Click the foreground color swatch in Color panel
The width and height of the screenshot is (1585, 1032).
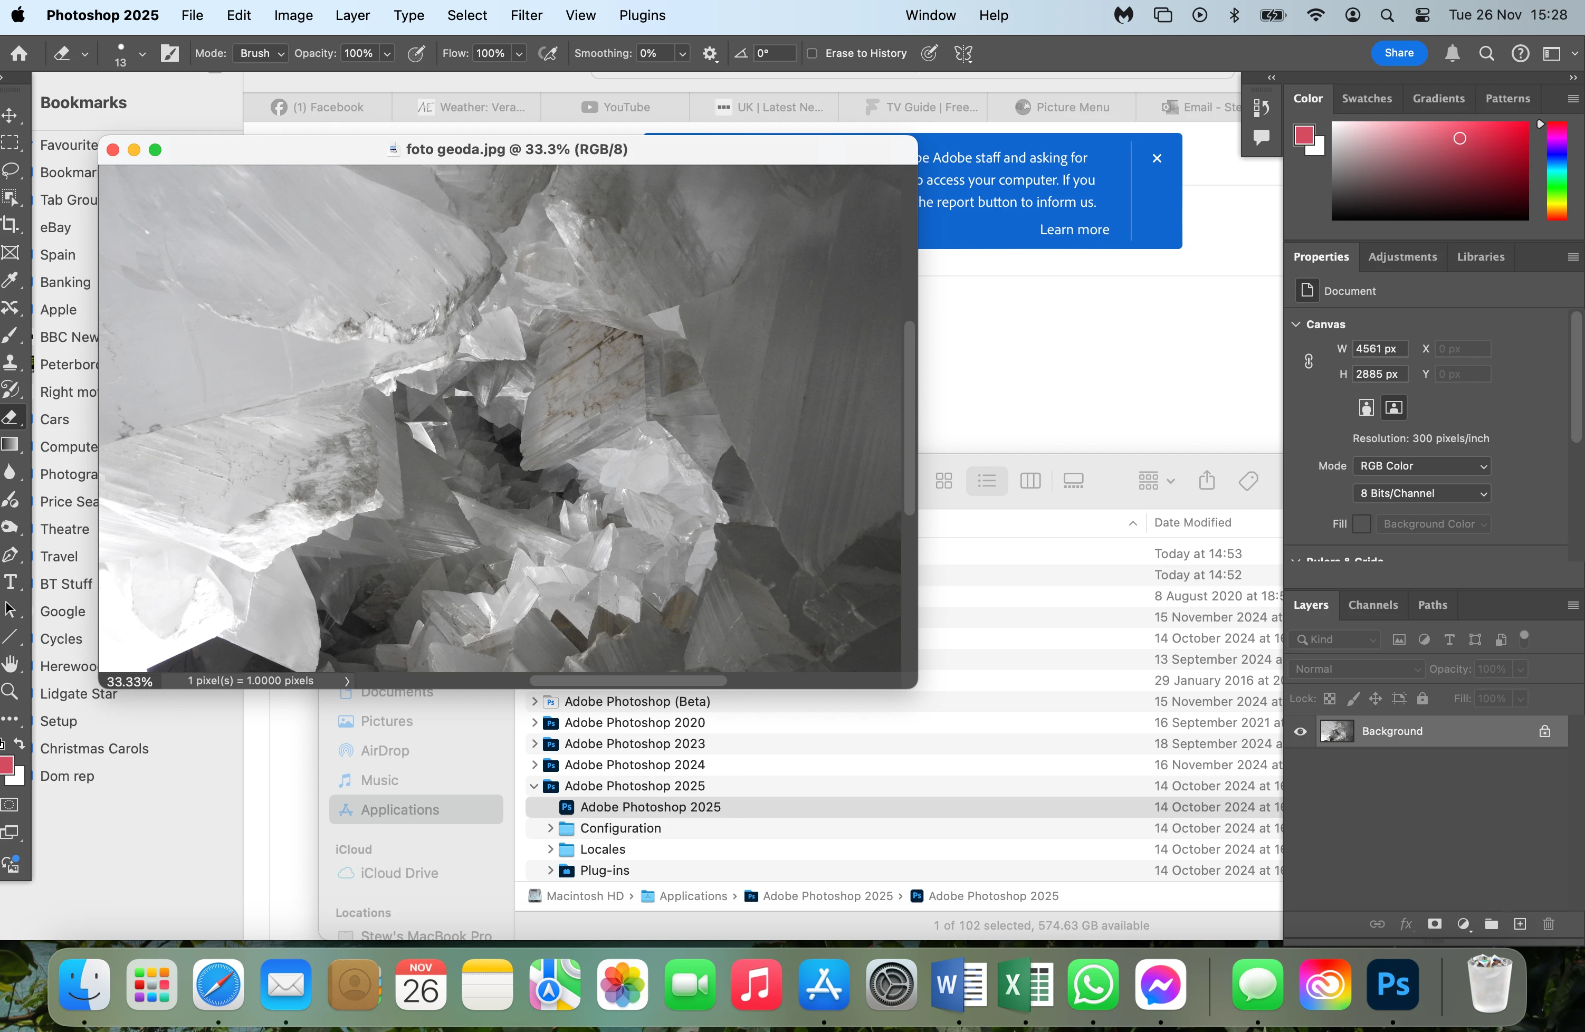coord(1303,135)
